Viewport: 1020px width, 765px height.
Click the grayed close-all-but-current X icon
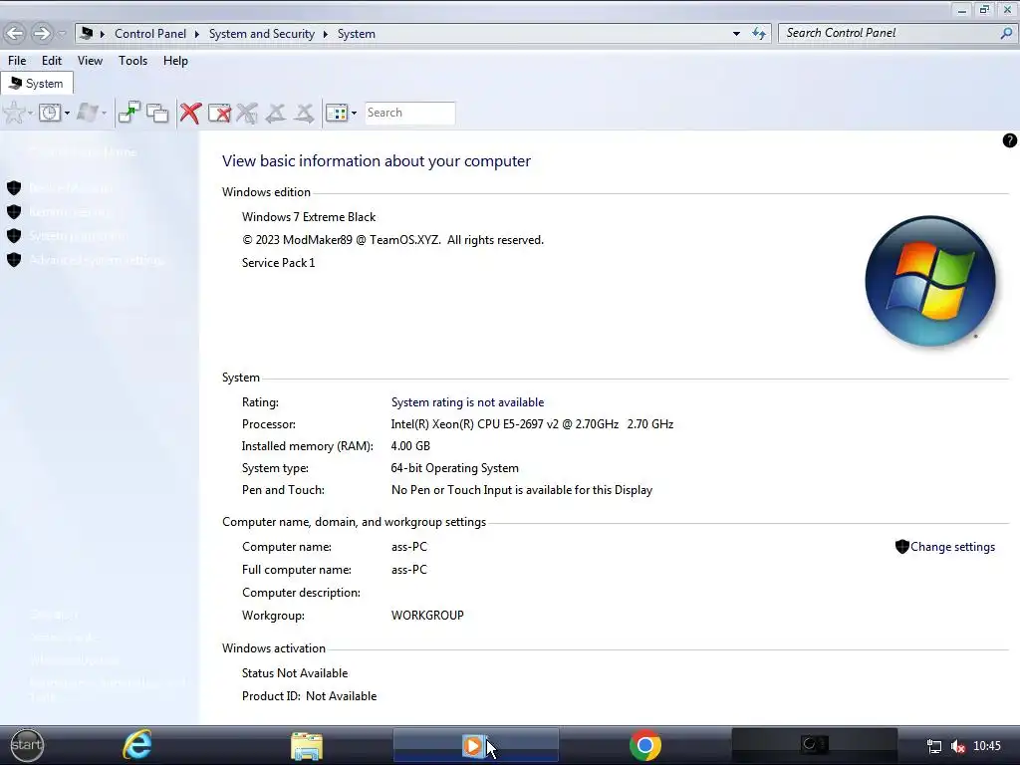(x=247, y=114)
